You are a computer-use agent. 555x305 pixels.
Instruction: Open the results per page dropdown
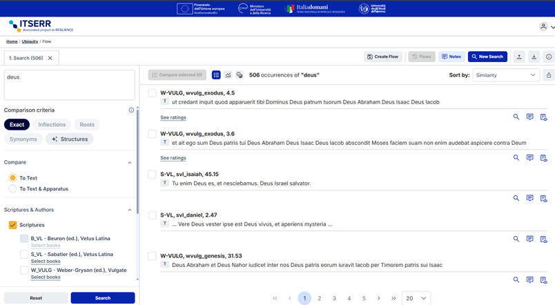pos(416,298)
